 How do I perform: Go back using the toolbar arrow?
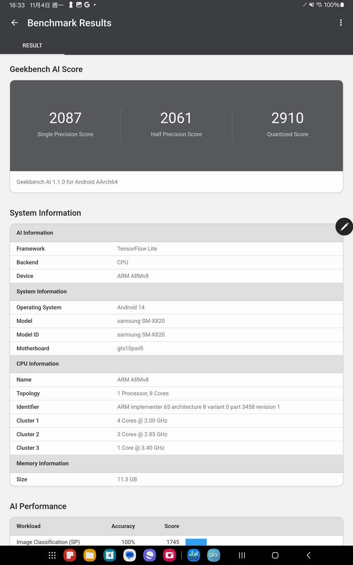click(x=14, y=23)
